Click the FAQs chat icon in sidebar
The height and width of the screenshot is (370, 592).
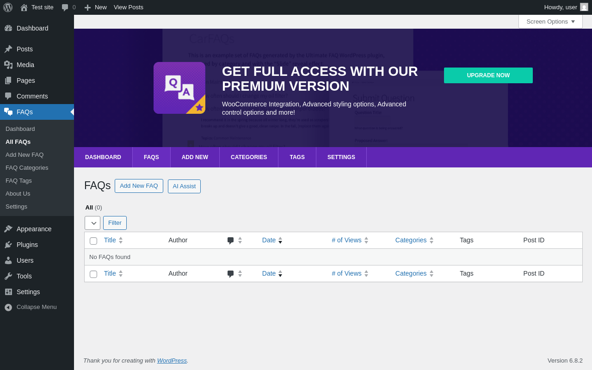(x=8, y=112)
